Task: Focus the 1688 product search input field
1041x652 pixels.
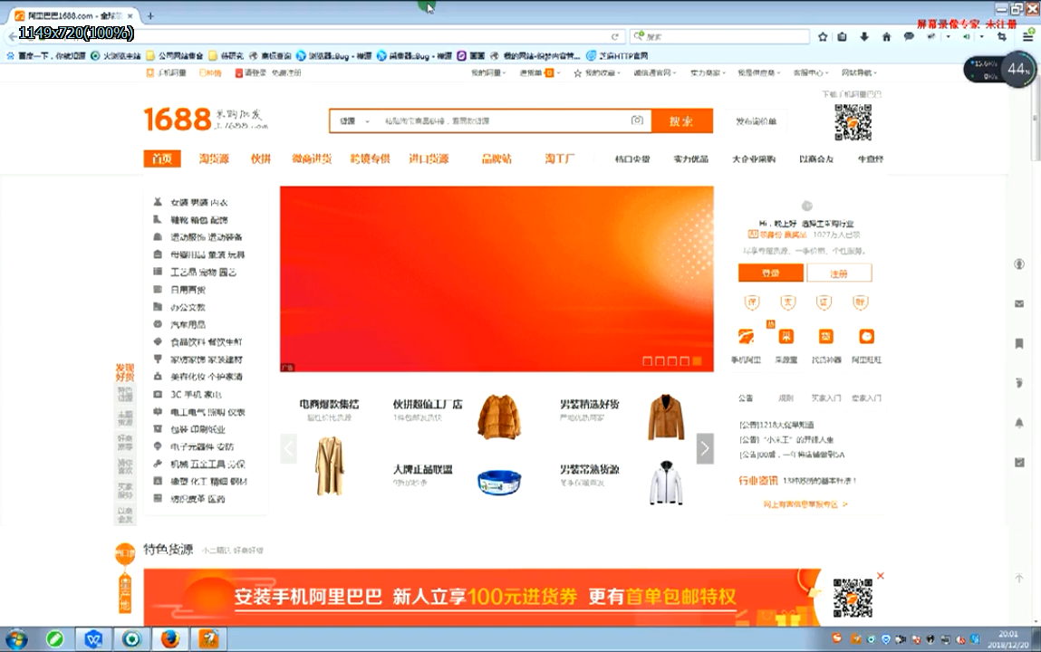Action: pyautogui.click(x=503, y=120)
